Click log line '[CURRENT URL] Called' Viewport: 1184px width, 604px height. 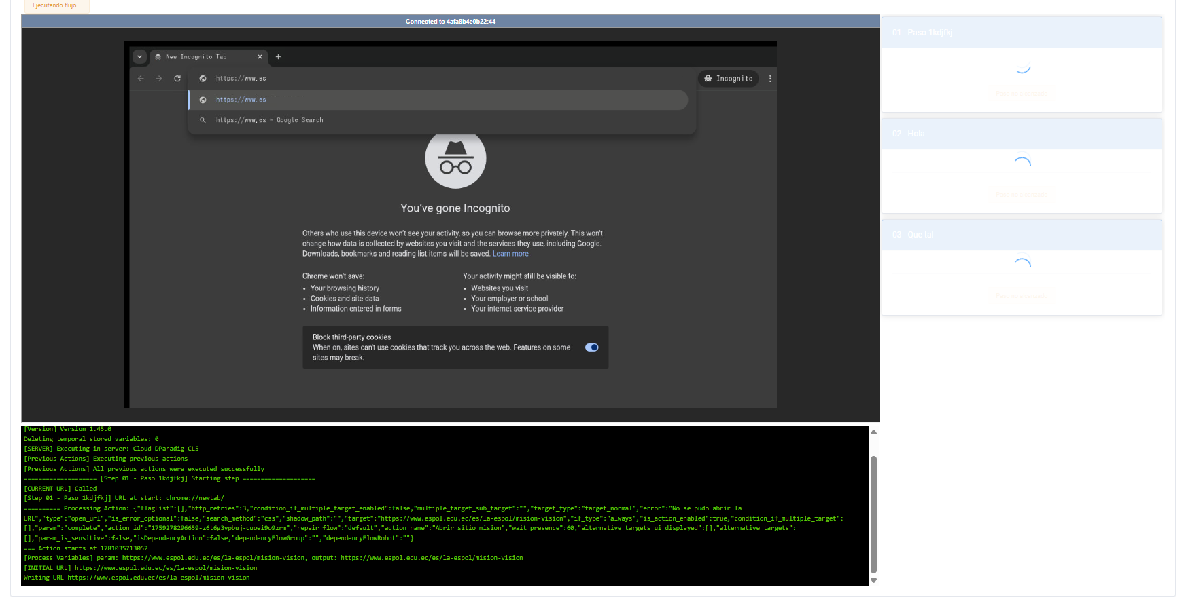click(60, 489)
